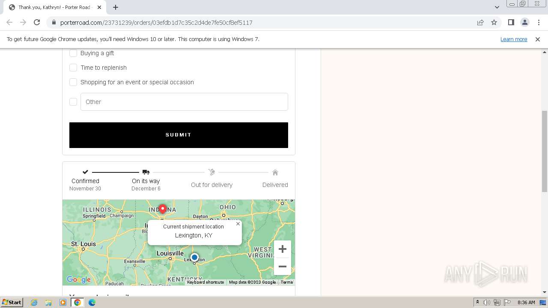Open the volume control tray icon
The width and height of the screenshot is (548, 308).
(x=487, y=302)
